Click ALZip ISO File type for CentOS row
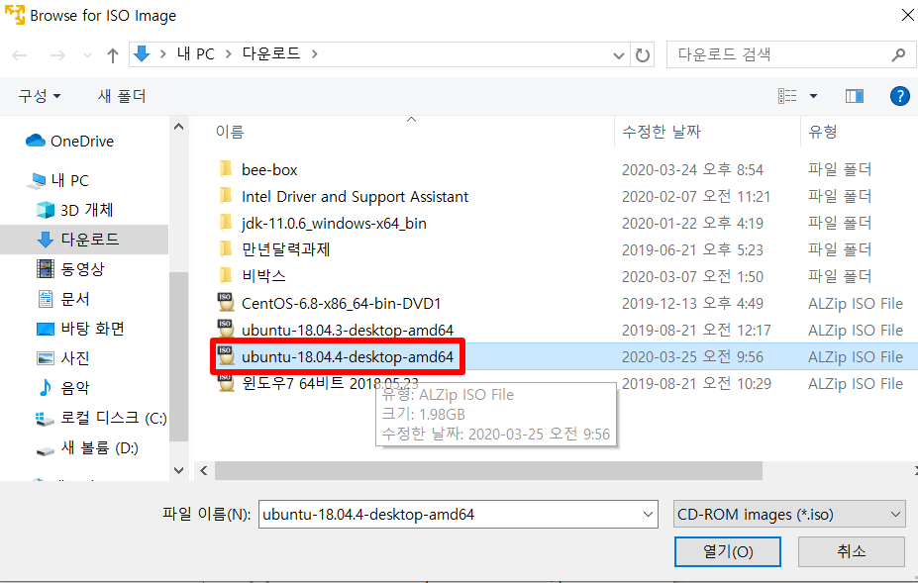Screen dimensions: 918x583 (x=856, y=303)
